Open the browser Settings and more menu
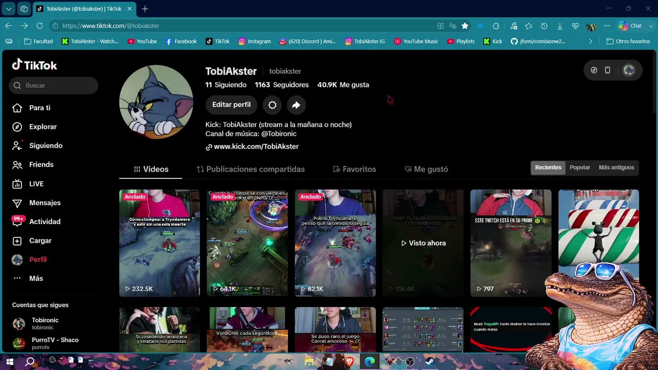This screenshot has width=658, height=370. coord(607,26)
